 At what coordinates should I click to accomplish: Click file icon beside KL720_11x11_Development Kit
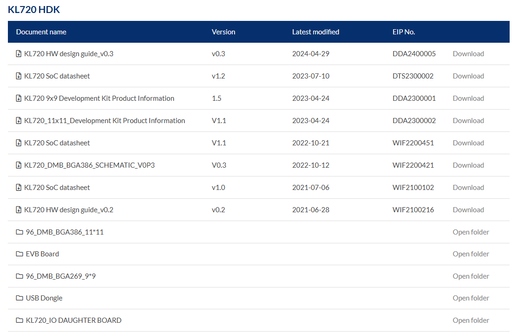(x=19, y=121)
